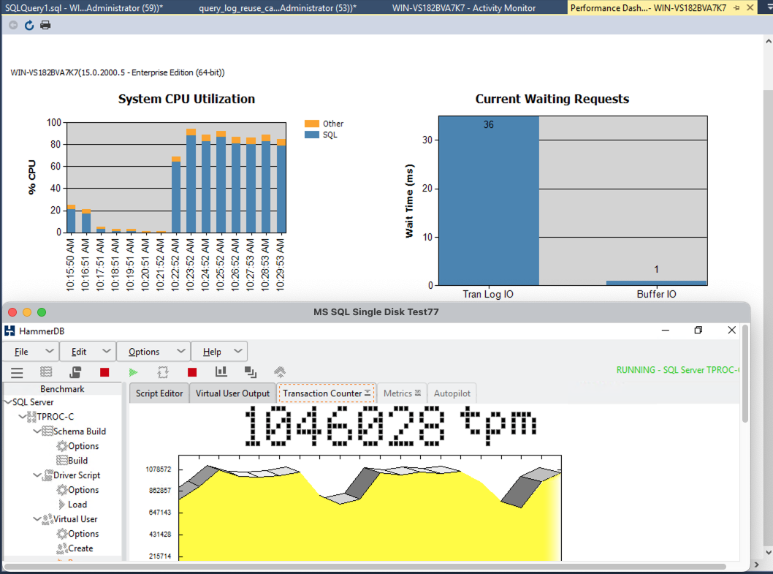Click the HammerDB window restore icon
The image size is (773, 574).
pos(698,331)
